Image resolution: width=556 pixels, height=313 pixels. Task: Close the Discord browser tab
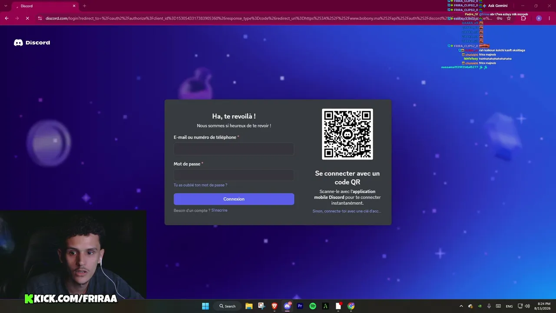pyautogui.click(x=74, y=6)
